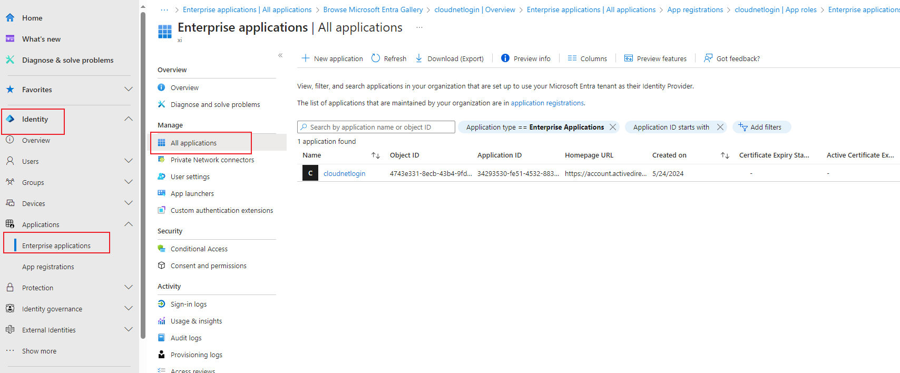
Task: Click the Provisioning logs icon
Action: tap(162, 355)
